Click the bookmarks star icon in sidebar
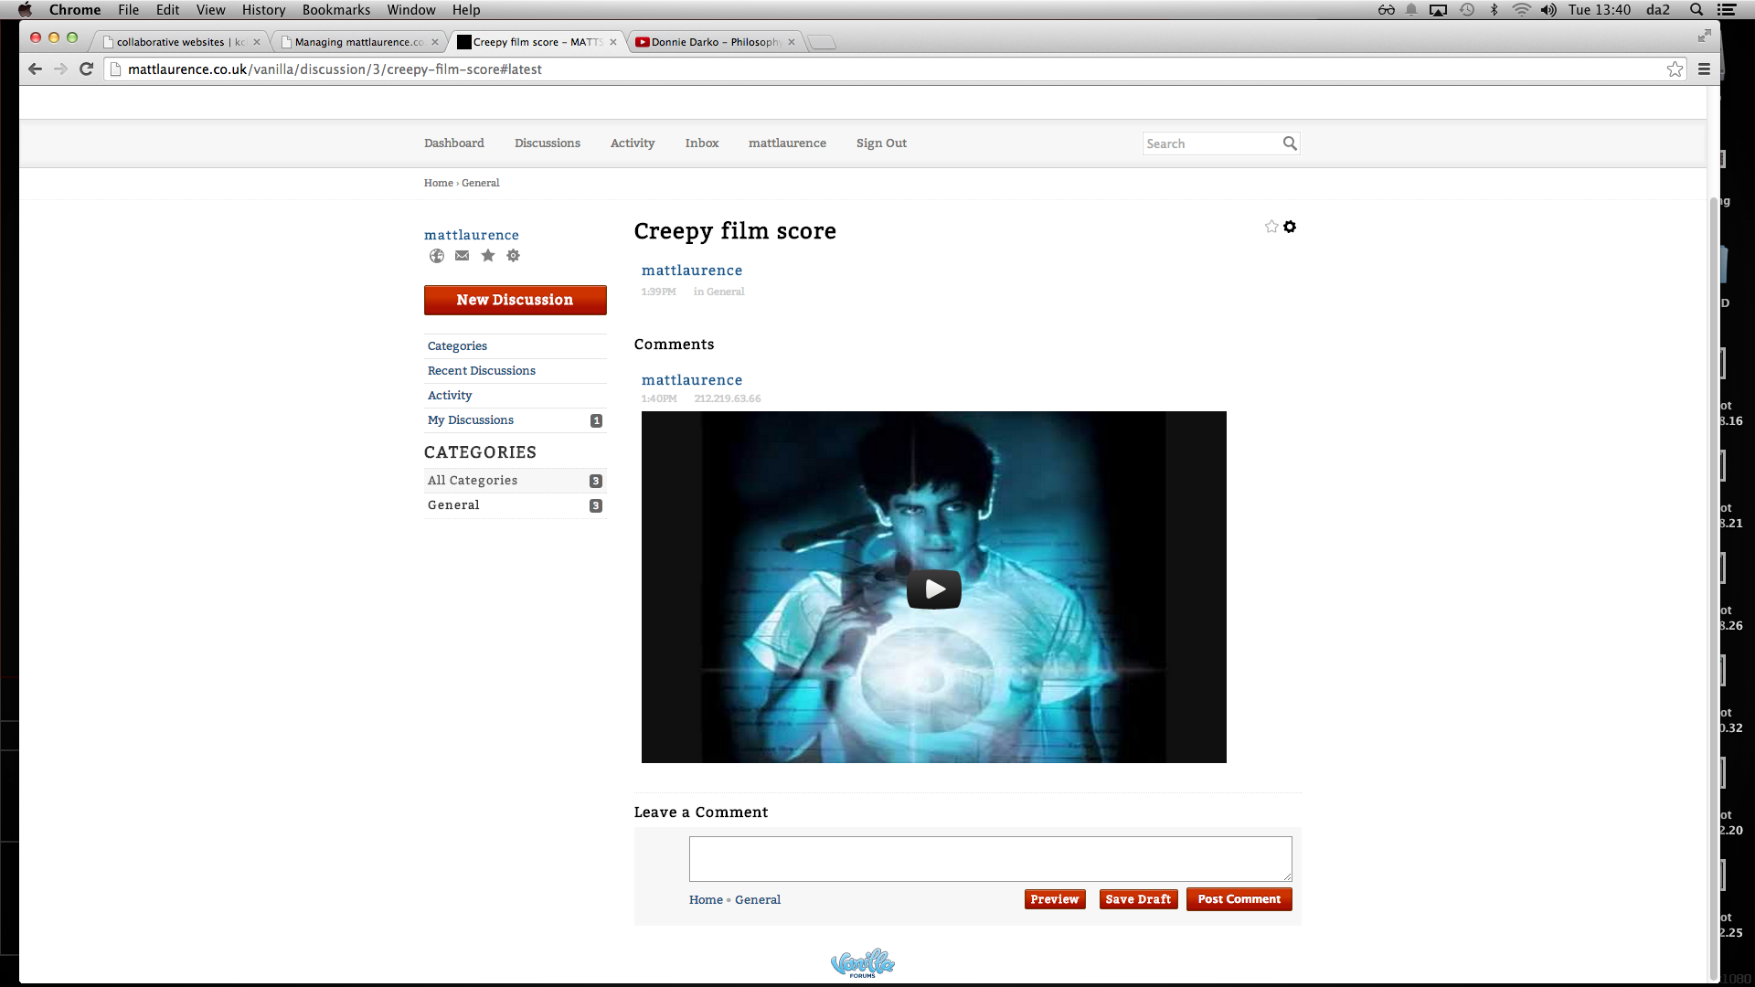Viewport: 1755px width, 987px height. click(488, 256)
